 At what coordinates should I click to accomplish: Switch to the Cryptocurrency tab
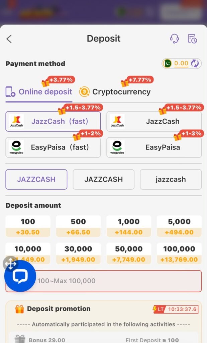pos(115,92)
